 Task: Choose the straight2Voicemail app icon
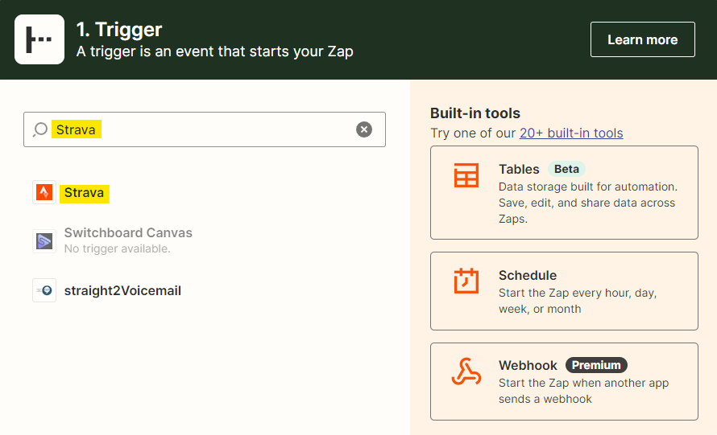(44, 290)
